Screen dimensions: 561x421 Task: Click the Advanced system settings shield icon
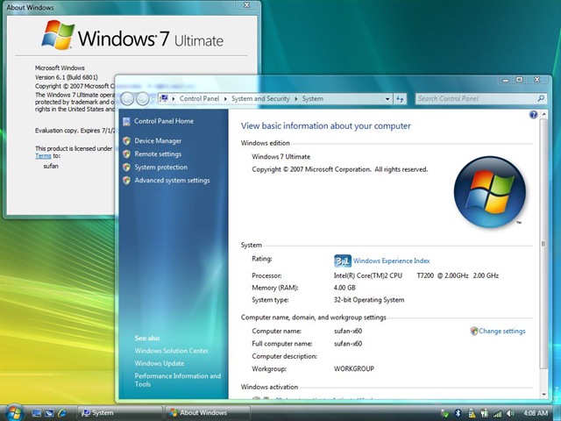[126, 180]
